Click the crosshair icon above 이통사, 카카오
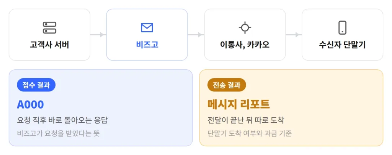Screen dimensions: 392x155 [245, 28]
